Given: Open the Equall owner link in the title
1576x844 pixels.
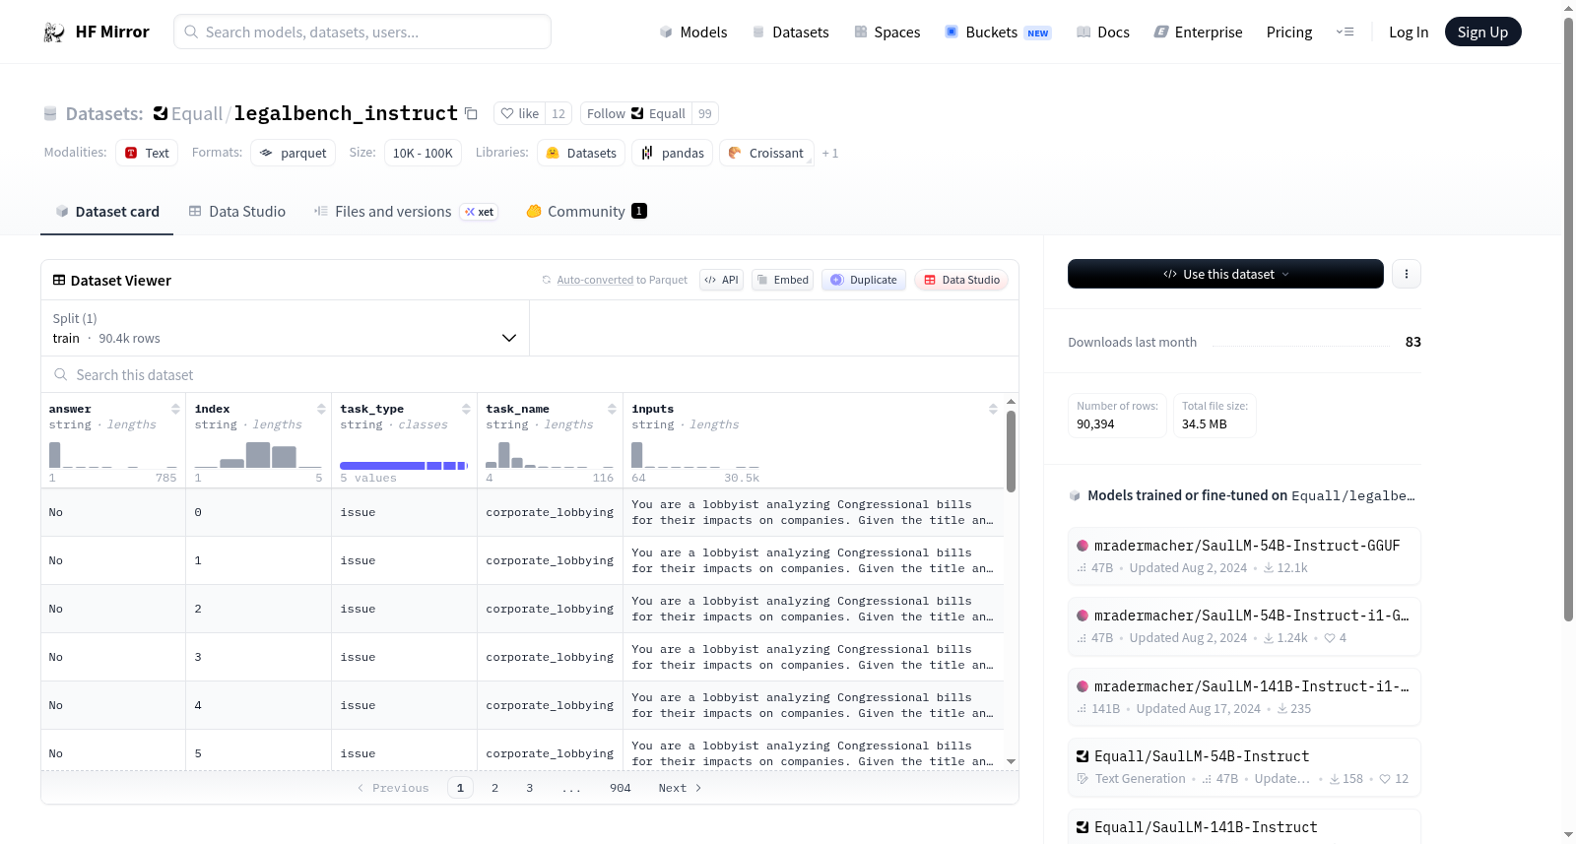Looking at the screenshot, I should pos(197,113).
